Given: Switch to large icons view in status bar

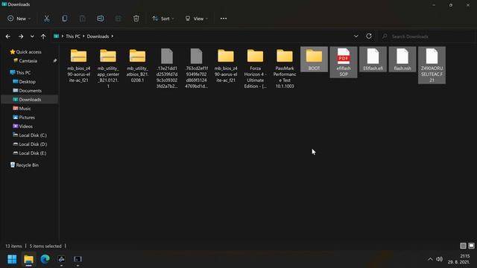Looking at the screenshot, I should click(471, 246).
